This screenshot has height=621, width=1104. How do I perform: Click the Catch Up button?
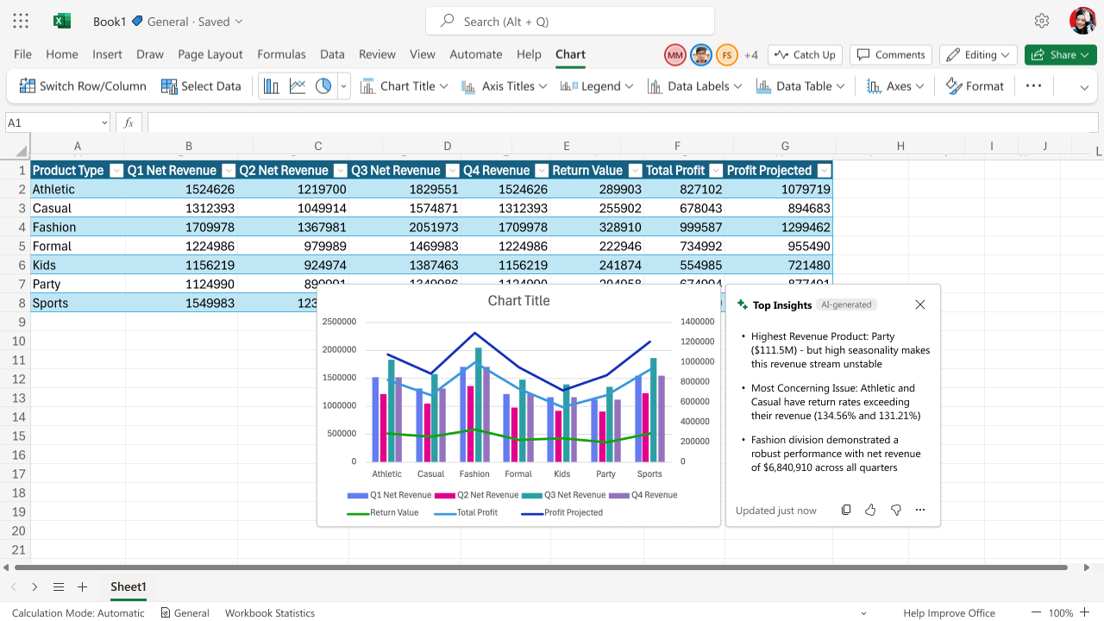pyautogui.click(x=805, y=55)
